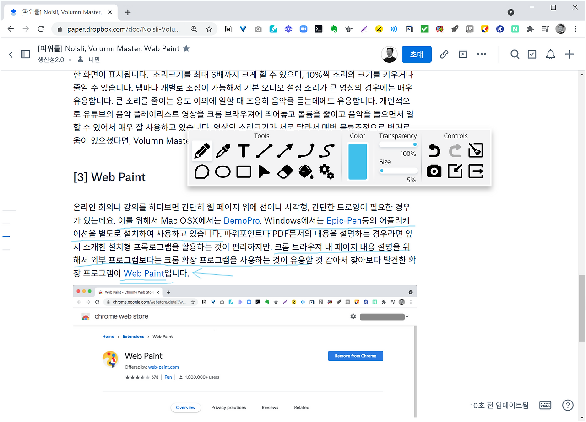Expand the tab search dropdown arrow
586x422 pixels.
(x=511, y=12)
